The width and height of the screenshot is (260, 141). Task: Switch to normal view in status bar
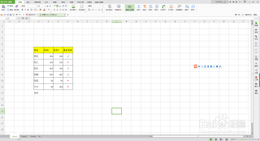tap(211, 139)
